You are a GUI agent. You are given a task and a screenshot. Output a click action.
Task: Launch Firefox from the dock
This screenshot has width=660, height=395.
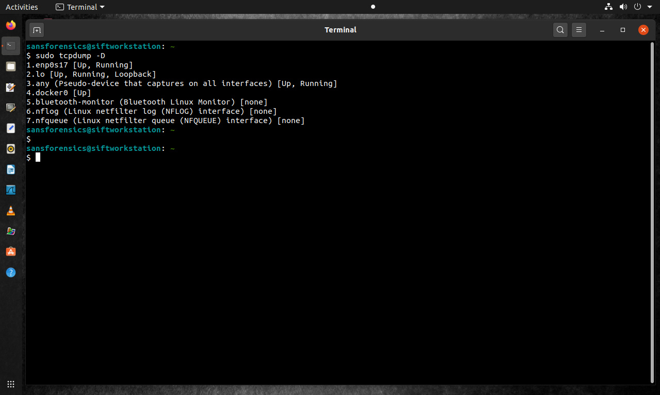11,25
